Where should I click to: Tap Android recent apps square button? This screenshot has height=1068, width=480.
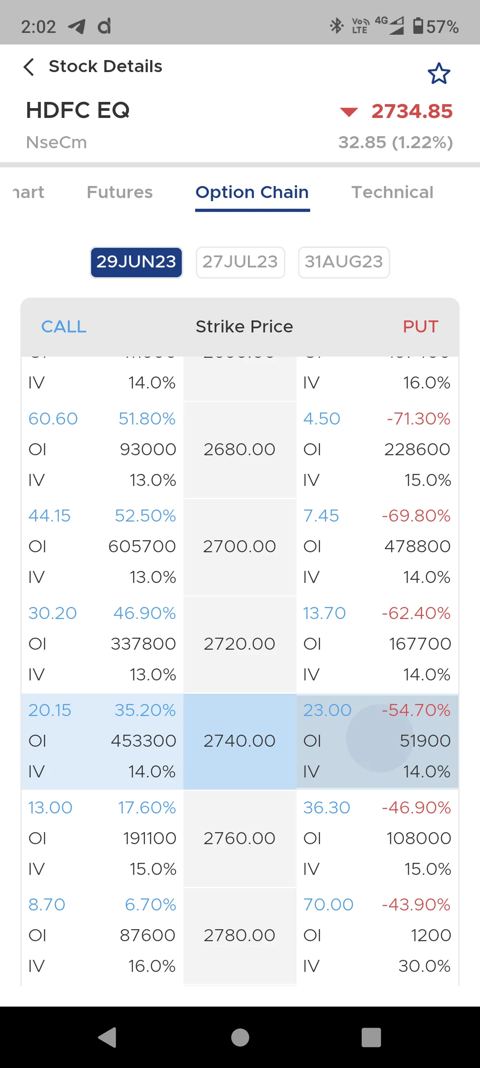372,1038
